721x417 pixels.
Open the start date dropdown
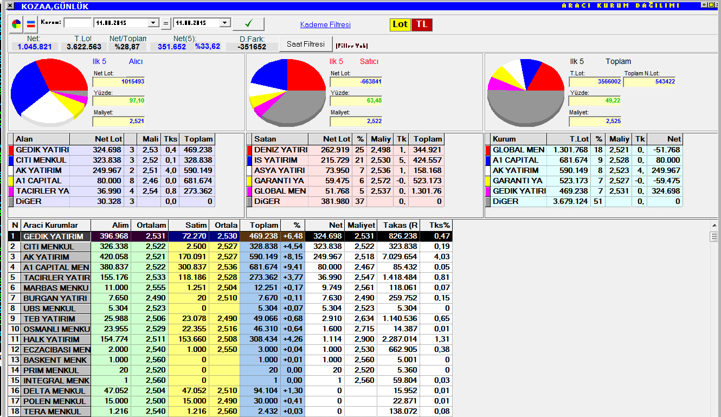pos(153,23)
